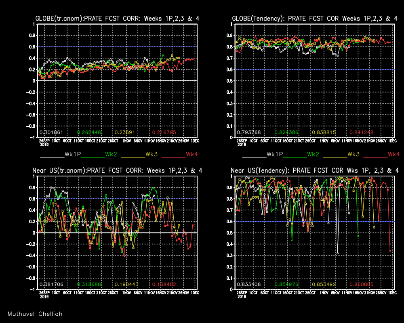This screenshot has height=323, width=404.
Task: Click the GLOBE(tr.anom) PRATE FCST CORR chart title
Action: (x=117, y=19)
